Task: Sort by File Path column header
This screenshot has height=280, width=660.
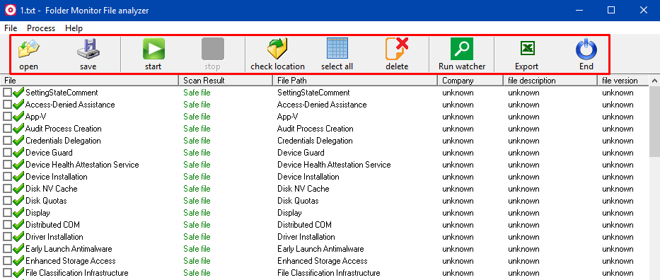Action: coord(355,81)
